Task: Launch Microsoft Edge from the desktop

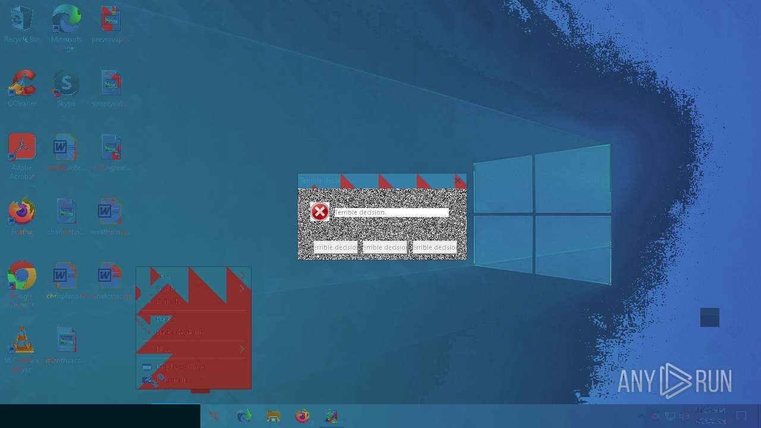Action: (x=66, y=20)
